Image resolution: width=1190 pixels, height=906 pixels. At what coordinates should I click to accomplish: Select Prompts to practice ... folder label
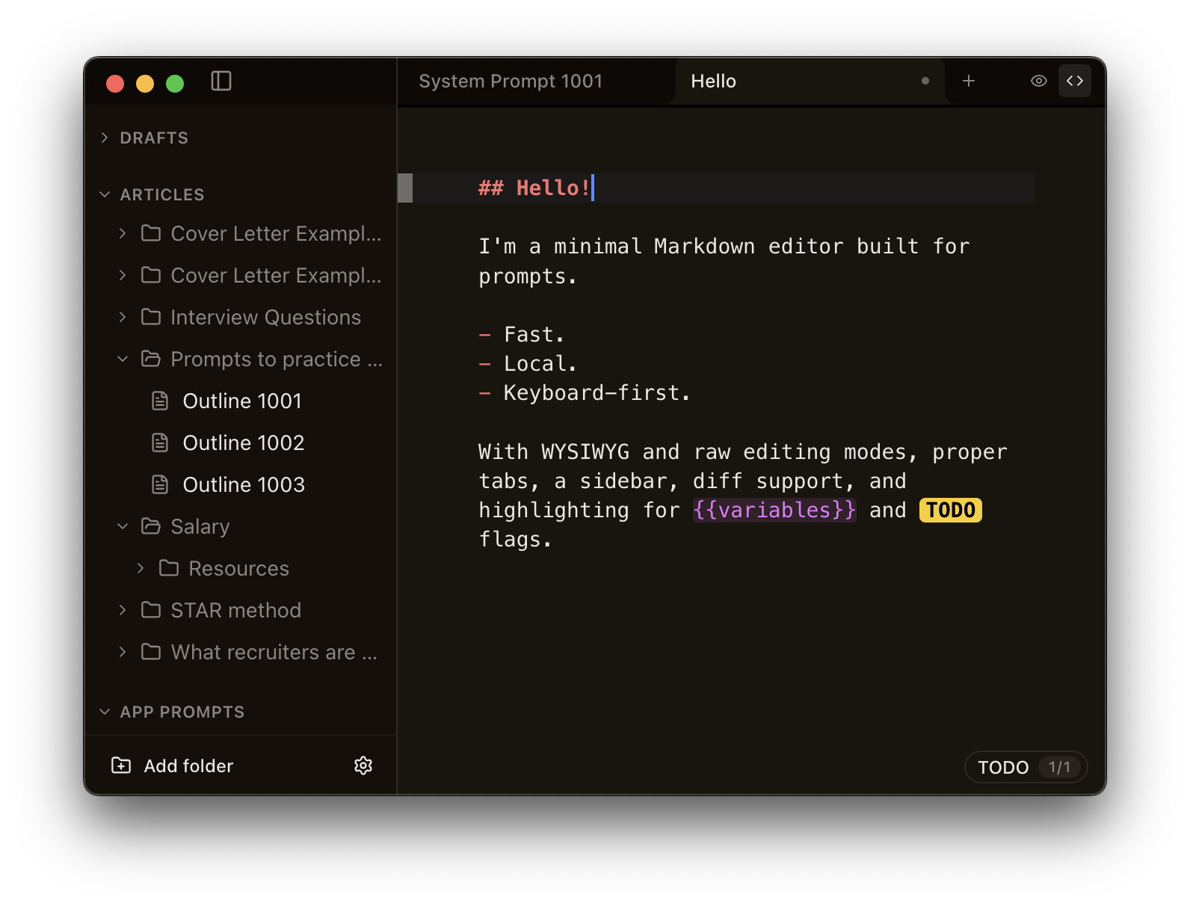coord(277,360)
